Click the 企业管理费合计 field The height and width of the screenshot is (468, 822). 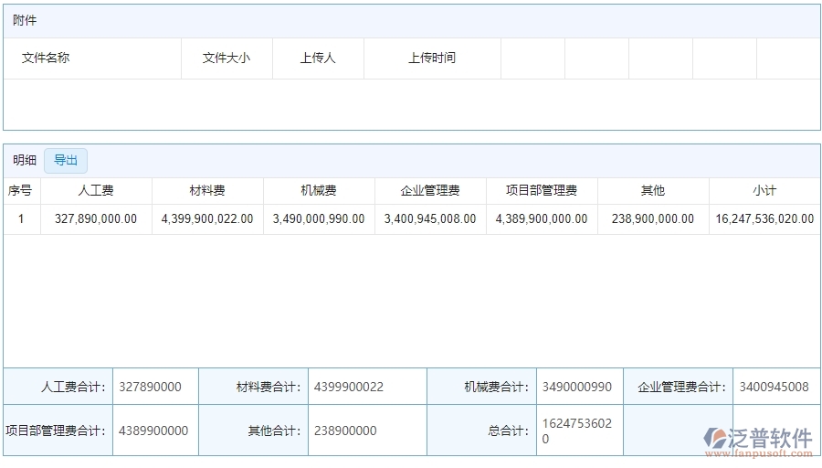[x=775, y=387]
